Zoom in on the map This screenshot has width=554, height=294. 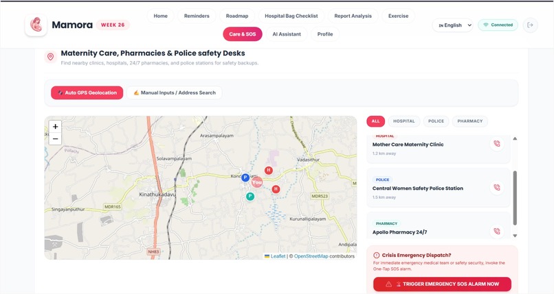pyautogui.click(x=55, y=127)
